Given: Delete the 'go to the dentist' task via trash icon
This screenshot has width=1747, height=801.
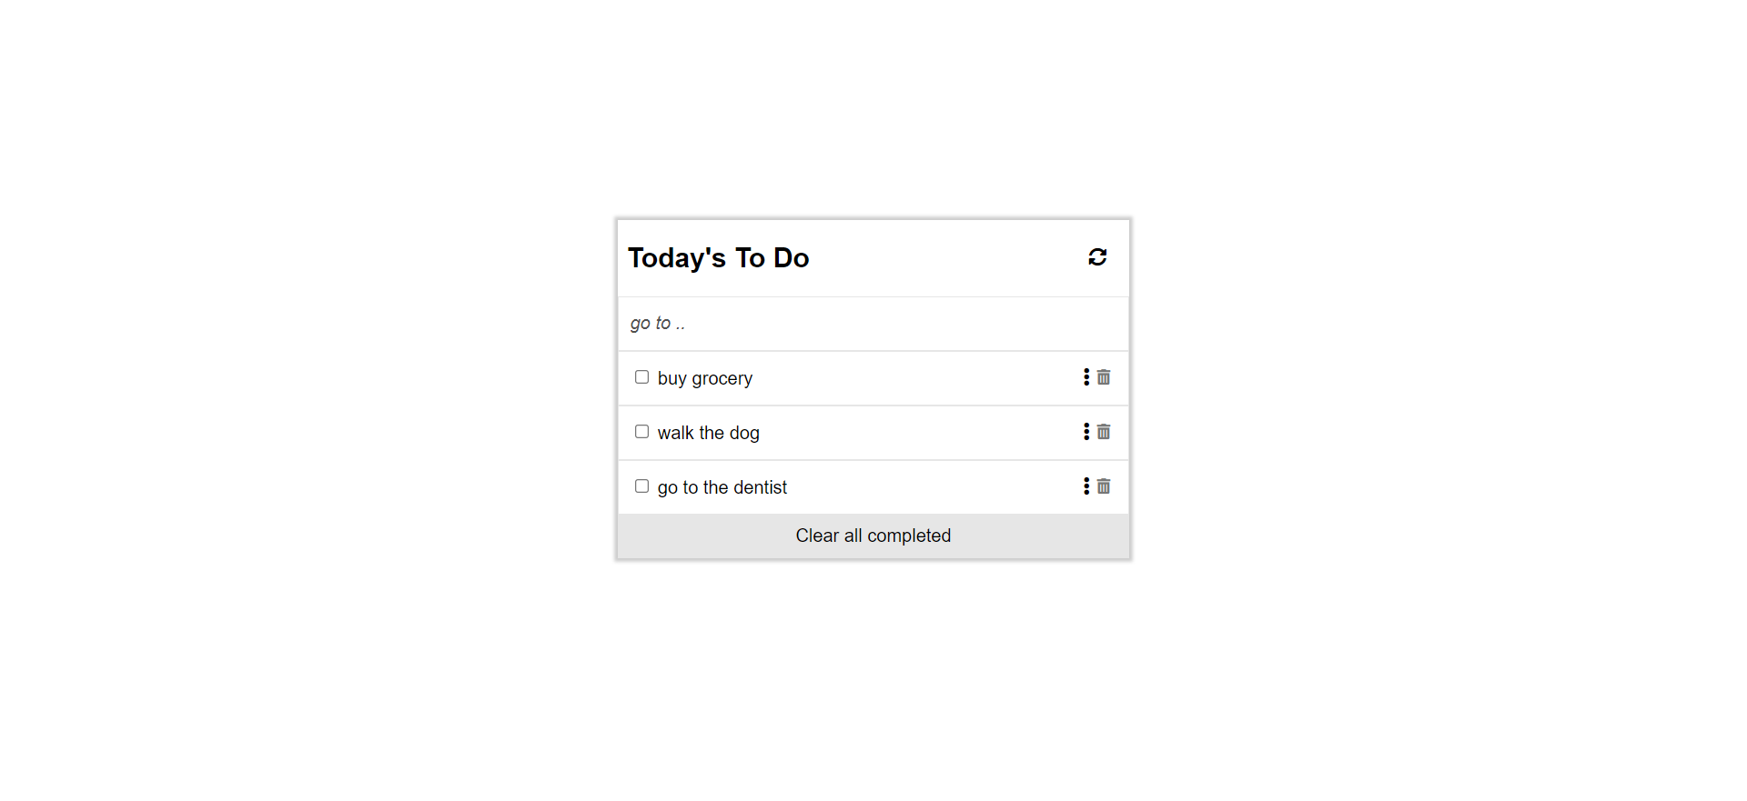Looking at the screenshot, I should (x=1103, y=486).
